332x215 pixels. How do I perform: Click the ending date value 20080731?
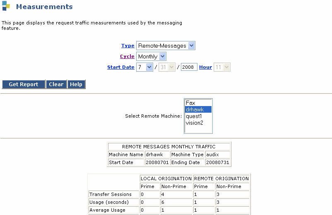(x=218, y=162)
